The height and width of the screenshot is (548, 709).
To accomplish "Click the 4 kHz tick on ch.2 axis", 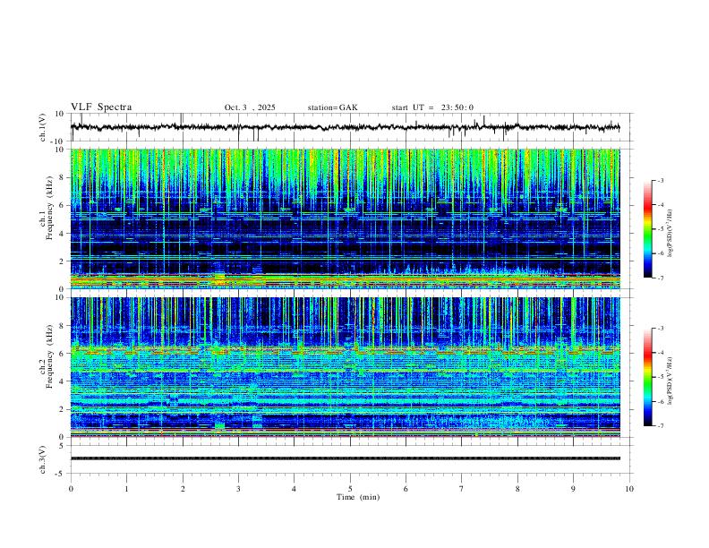I will (62, 381).
